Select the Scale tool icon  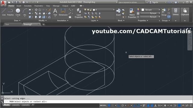(x=40, y=17)
